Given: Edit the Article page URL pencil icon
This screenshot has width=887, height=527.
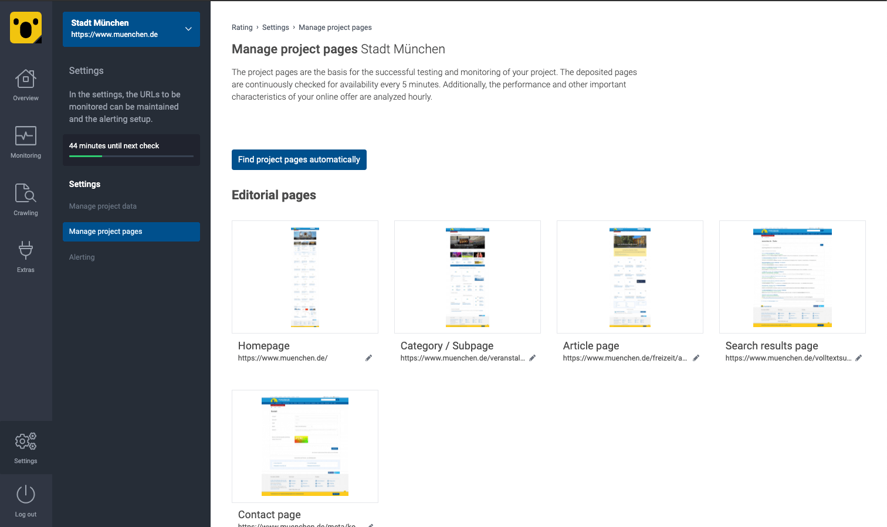Looking at the screenshot, I should coord(696,358).
